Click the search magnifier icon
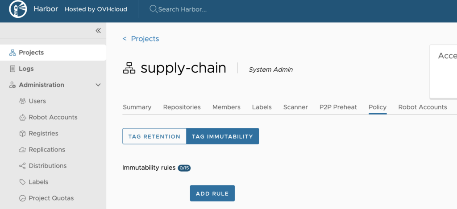The height and width of the screenshot is (209, 457). [153, 9]
